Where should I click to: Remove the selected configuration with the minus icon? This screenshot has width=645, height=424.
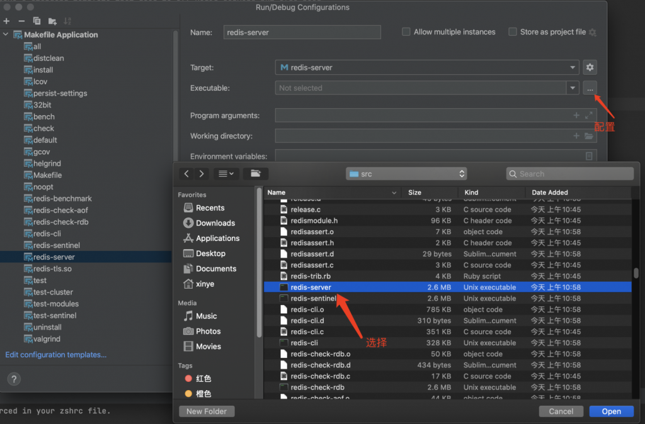(x=21, y=21)
